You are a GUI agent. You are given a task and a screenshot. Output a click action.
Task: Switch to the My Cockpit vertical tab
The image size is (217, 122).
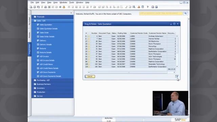click(29, 21)
